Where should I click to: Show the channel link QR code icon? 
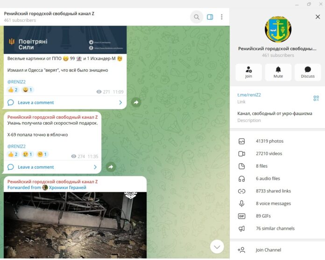coord(316,98)
